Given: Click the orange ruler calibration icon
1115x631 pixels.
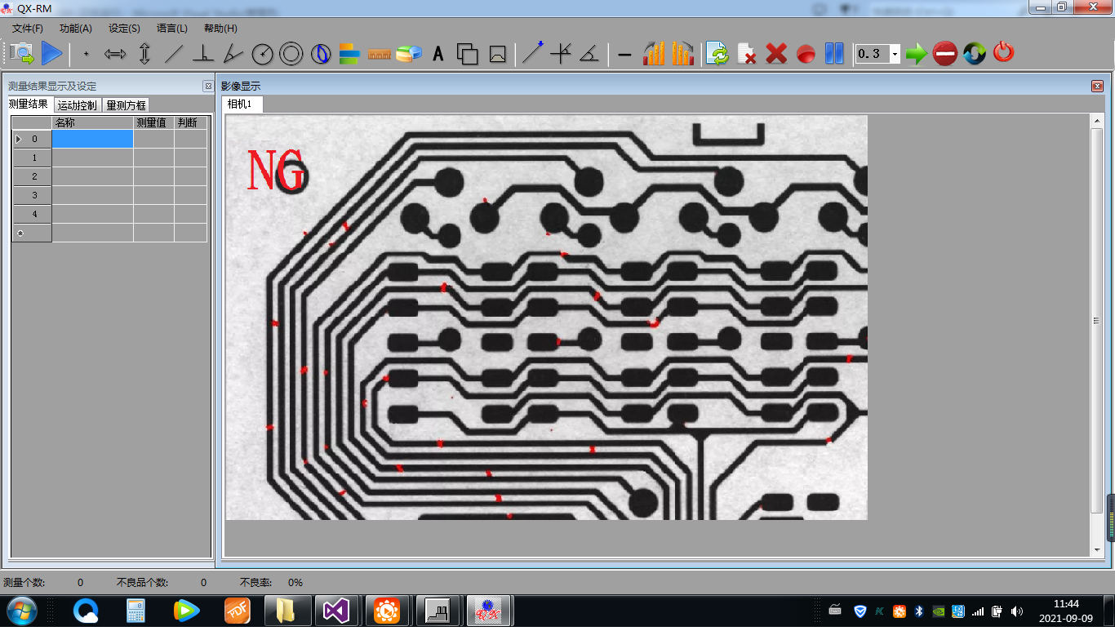Looking at the screenshot, I should 380,55.
